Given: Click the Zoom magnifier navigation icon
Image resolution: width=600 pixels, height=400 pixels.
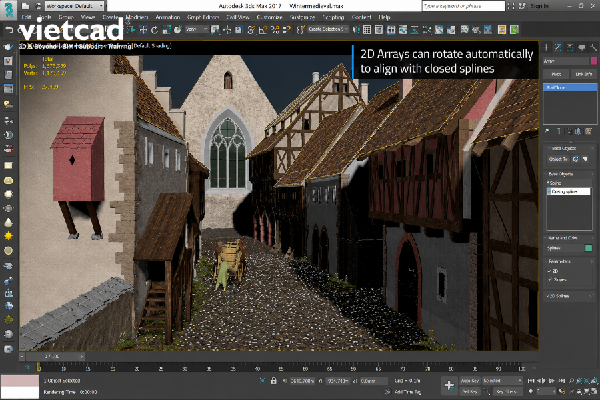Looking at the screenshot, I should click(x=571, y=381).
